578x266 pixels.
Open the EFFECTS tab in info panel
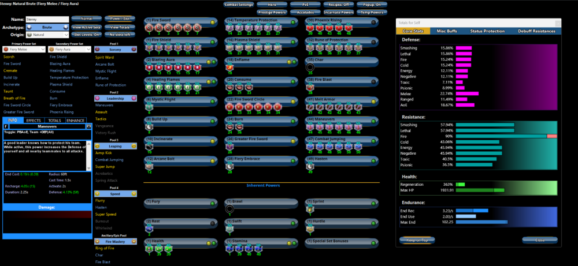(34, 120)
